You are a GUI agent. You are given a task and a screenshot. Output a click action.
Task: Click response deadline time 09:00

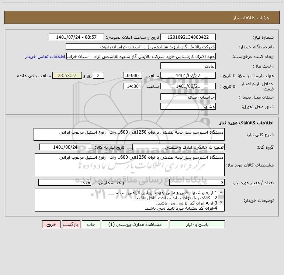(x=132, y=75)
